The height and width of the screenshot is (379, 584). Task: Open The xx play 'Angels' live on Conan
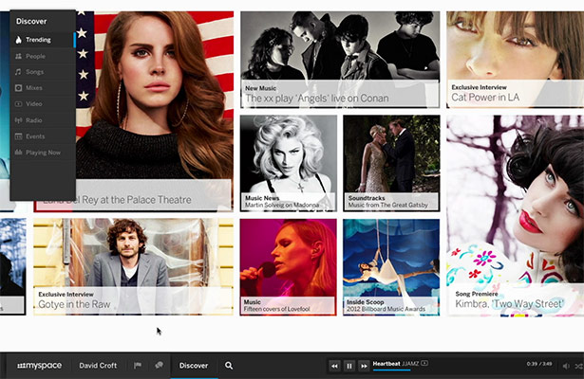(x=340, y=60)
